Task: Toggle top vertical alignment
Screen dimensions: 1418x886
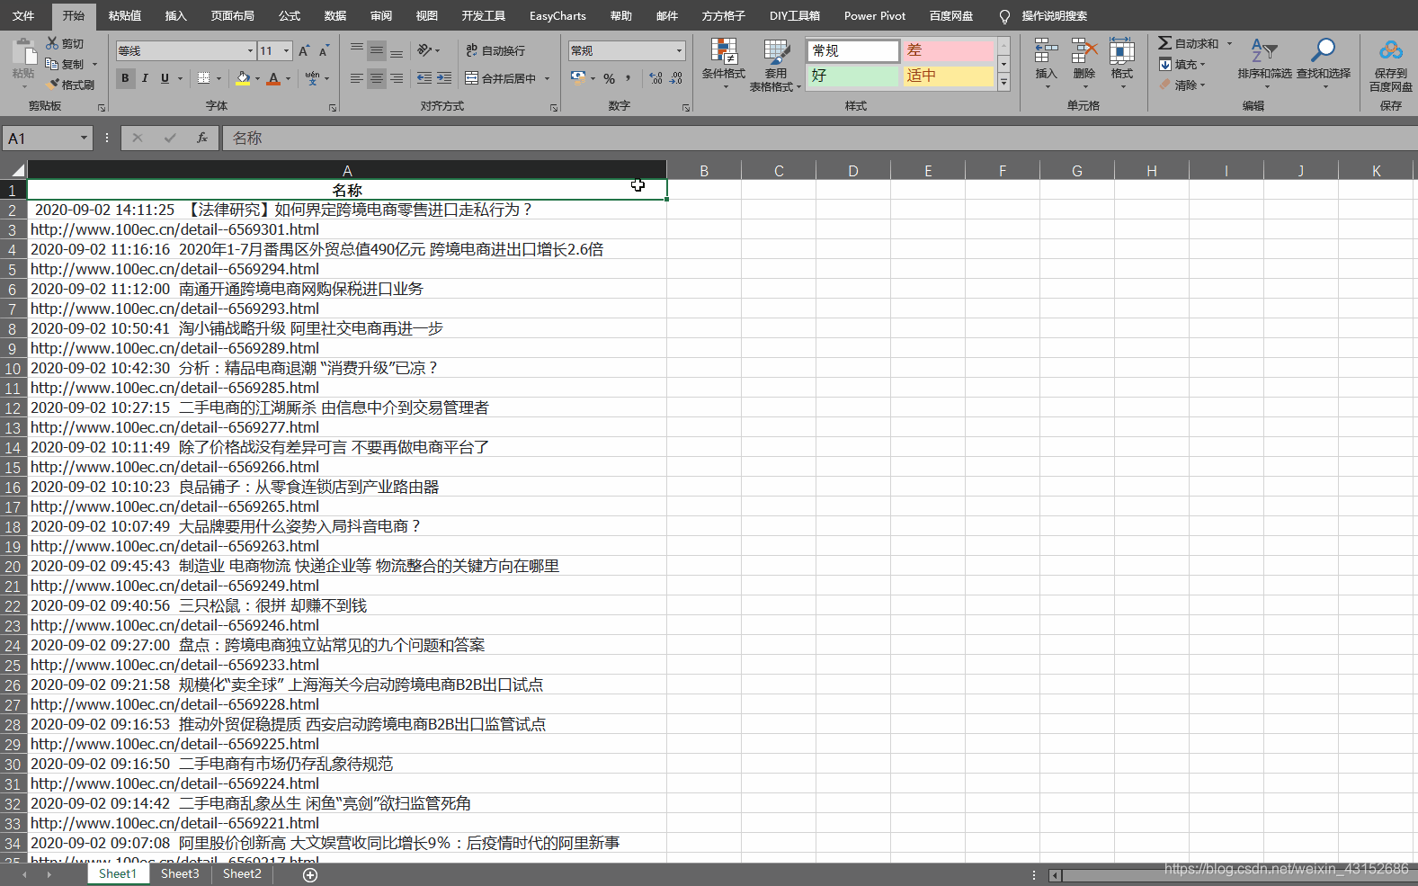Action: tap(357, 49)
